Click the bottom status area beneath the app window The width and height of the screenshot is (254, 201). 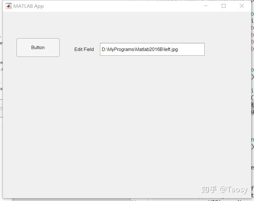coord(124,199)
